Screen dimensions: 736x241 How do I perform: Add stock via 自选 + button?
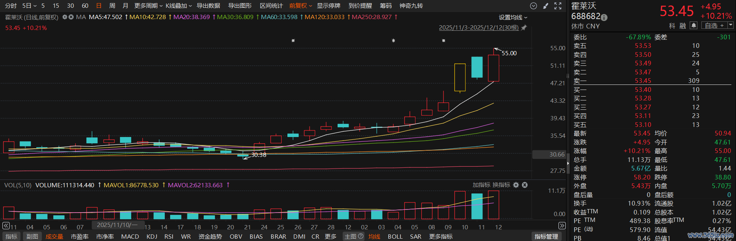tap(714, 25)
